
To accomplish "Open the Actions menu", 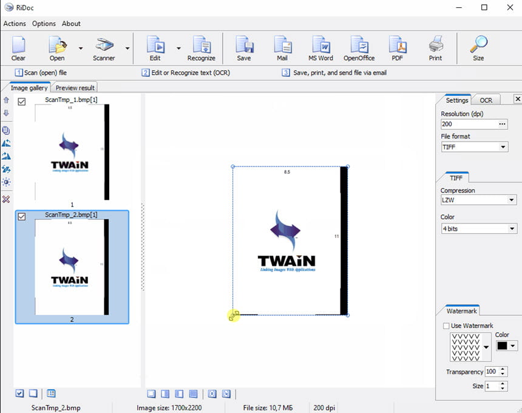I will point(15,24).
